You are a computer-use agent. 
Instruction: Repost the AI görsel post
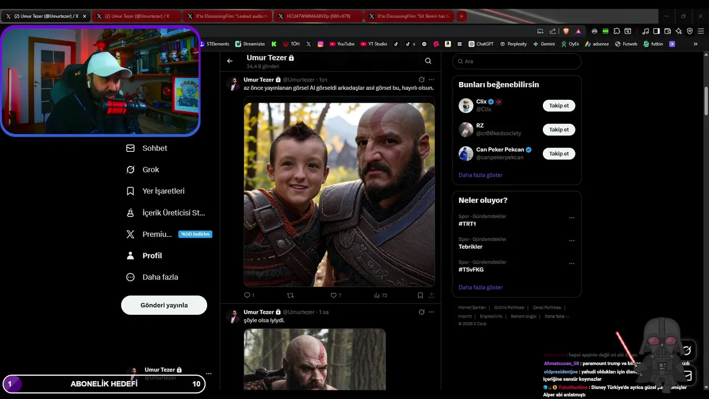point(290,295)
